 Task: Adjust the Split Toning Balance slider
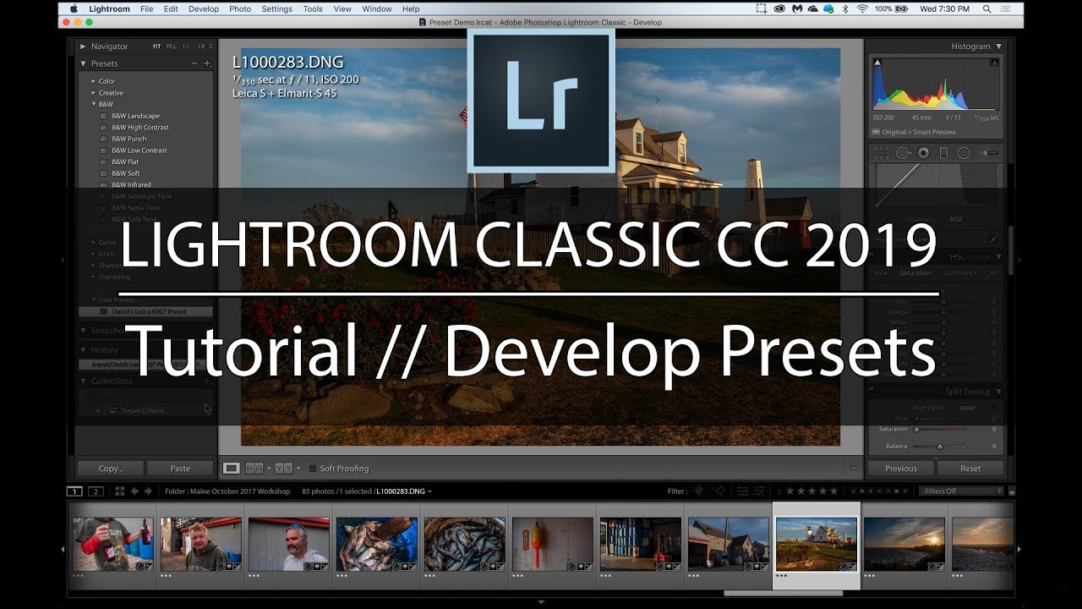(940, 446)
